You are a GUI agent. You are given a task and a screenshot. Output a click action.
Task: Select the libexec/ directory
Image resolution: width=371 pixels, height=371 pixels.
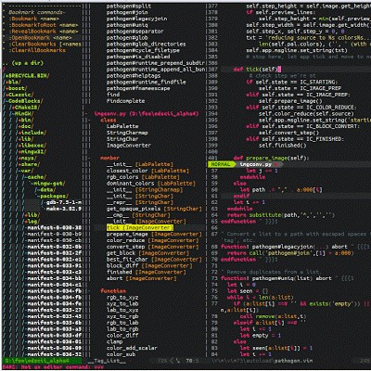(32, 146)
